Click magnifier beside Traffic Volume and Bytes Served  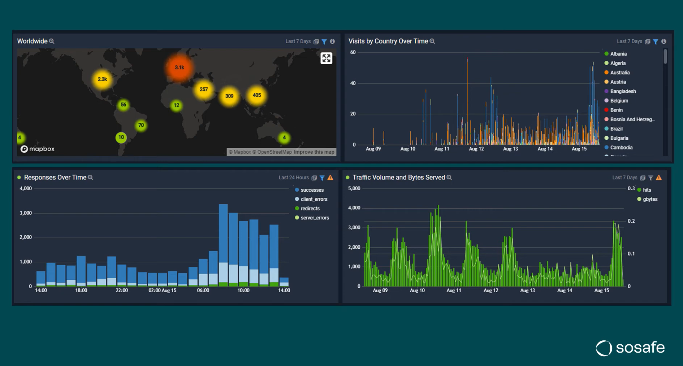pyautogui.click(x=449, y=178)
